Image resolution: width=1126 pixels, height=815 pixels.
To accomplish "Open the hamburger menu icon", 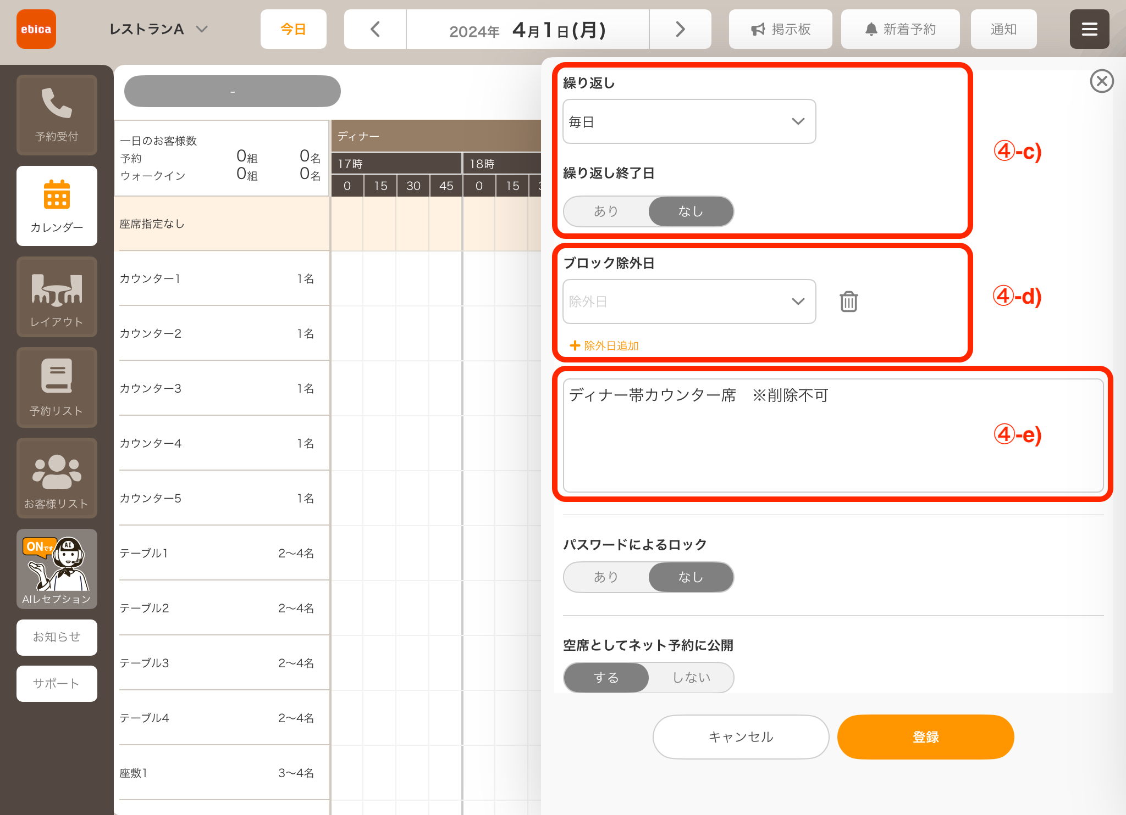I will point(1089,29).
